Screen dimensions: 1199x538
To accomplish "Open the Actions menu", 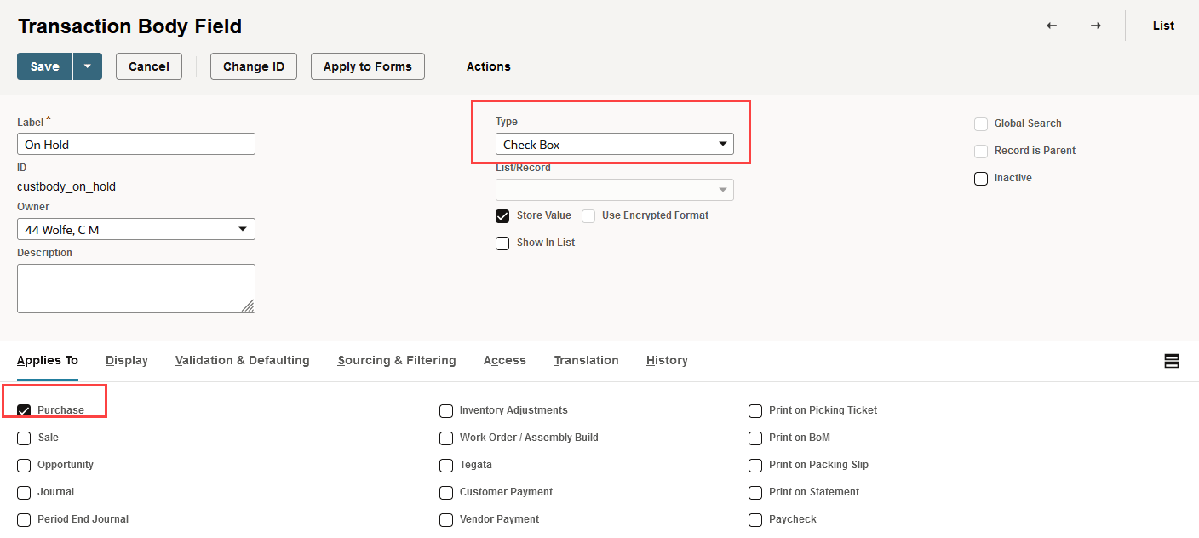I will pos(488,66).
